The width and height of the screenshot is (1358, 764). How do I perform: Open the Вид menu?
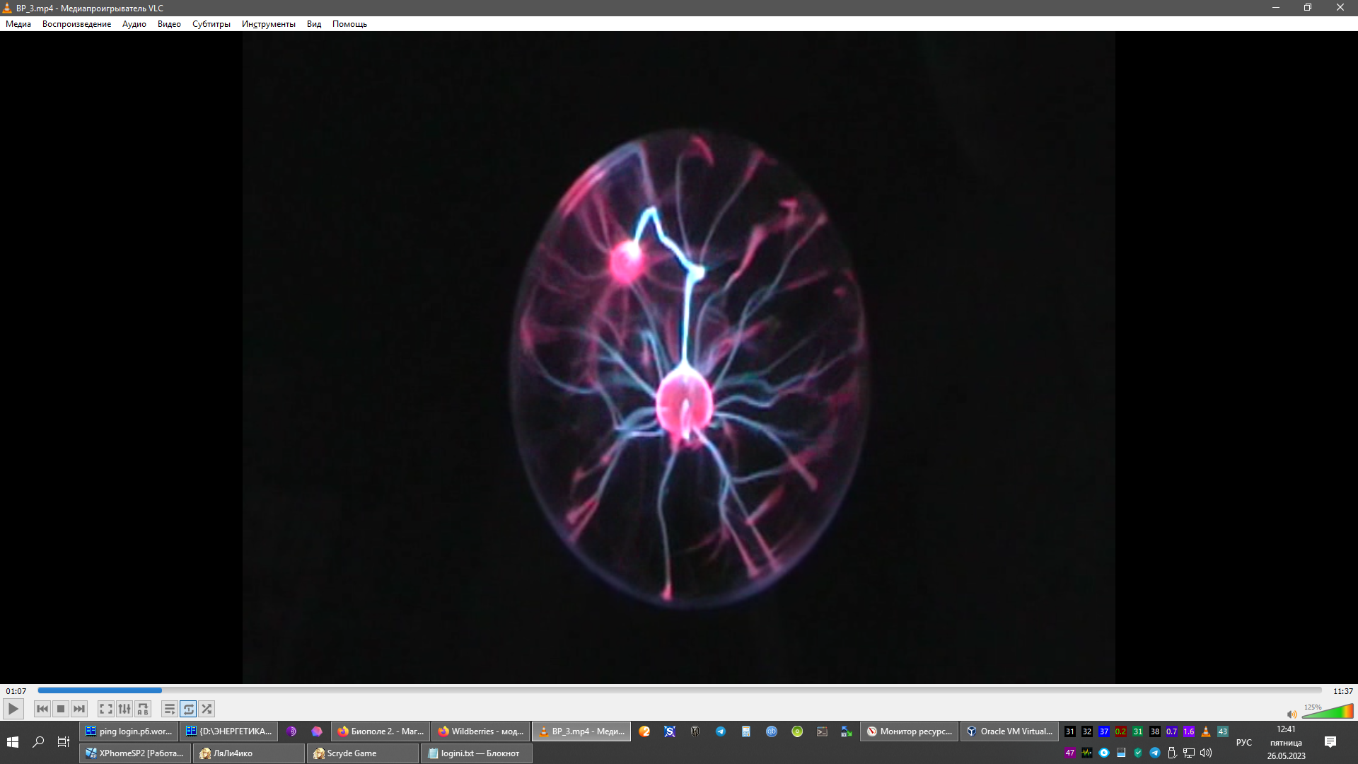point(313,24)
